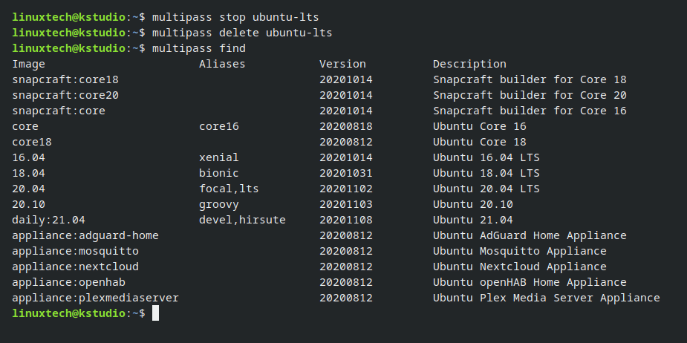Click the 'multipass stop ubuntu-lts' command

tap(235, 18)
